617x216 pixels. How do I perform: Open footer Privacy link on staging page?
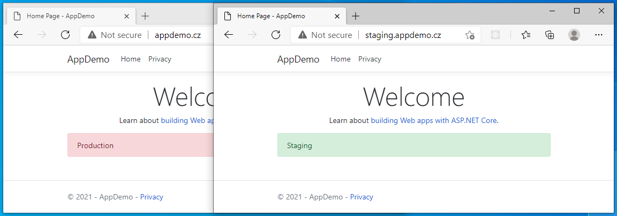click(362, 197)
